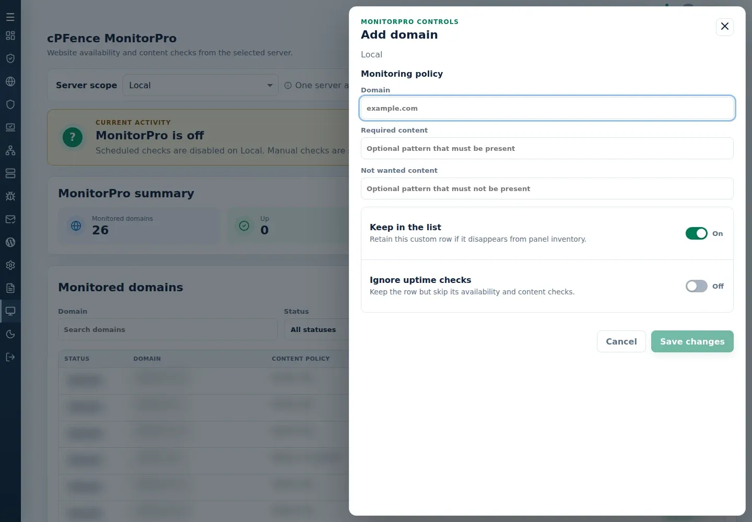Click the Search domains input

click(x=168, y=329)
